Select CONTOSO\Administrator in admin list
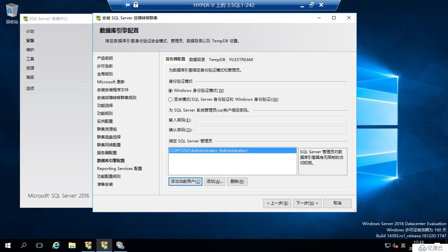Viewport: 448px width, 252px height. (x=233, y=151)
